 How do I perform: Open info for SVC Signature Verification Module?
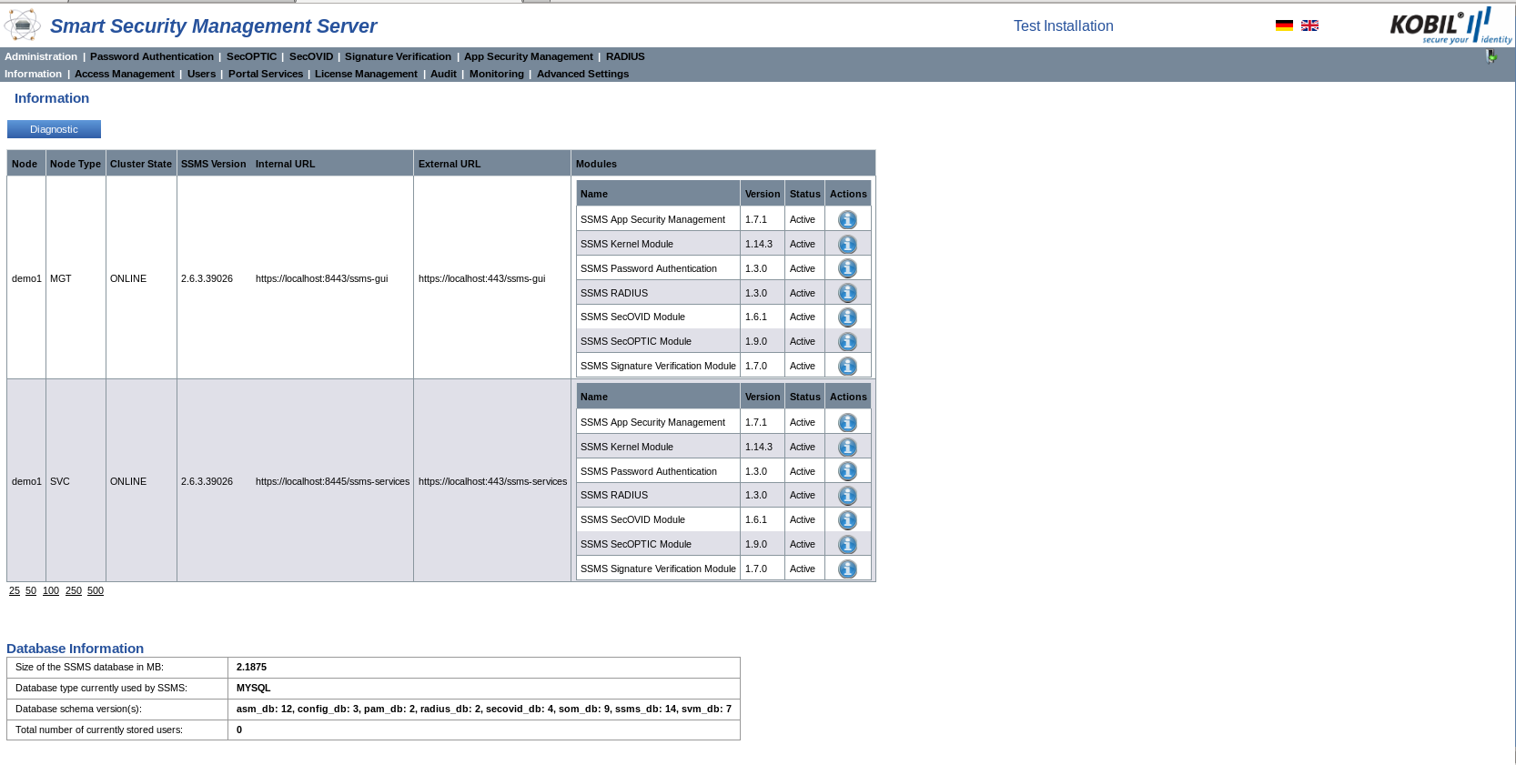(x=847, y=569)
